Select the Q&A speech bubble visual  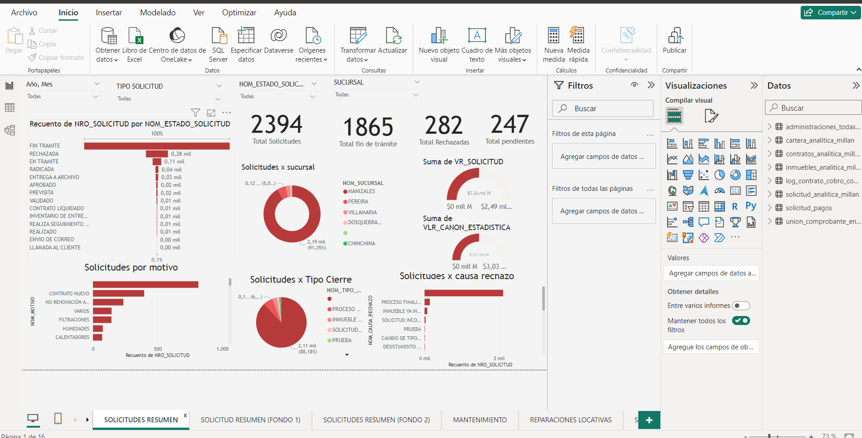tap(704, 222)
